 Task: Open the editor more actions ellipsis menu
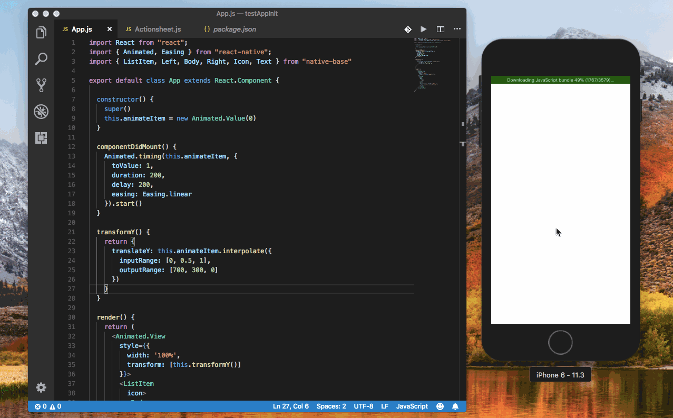point(456,29)
